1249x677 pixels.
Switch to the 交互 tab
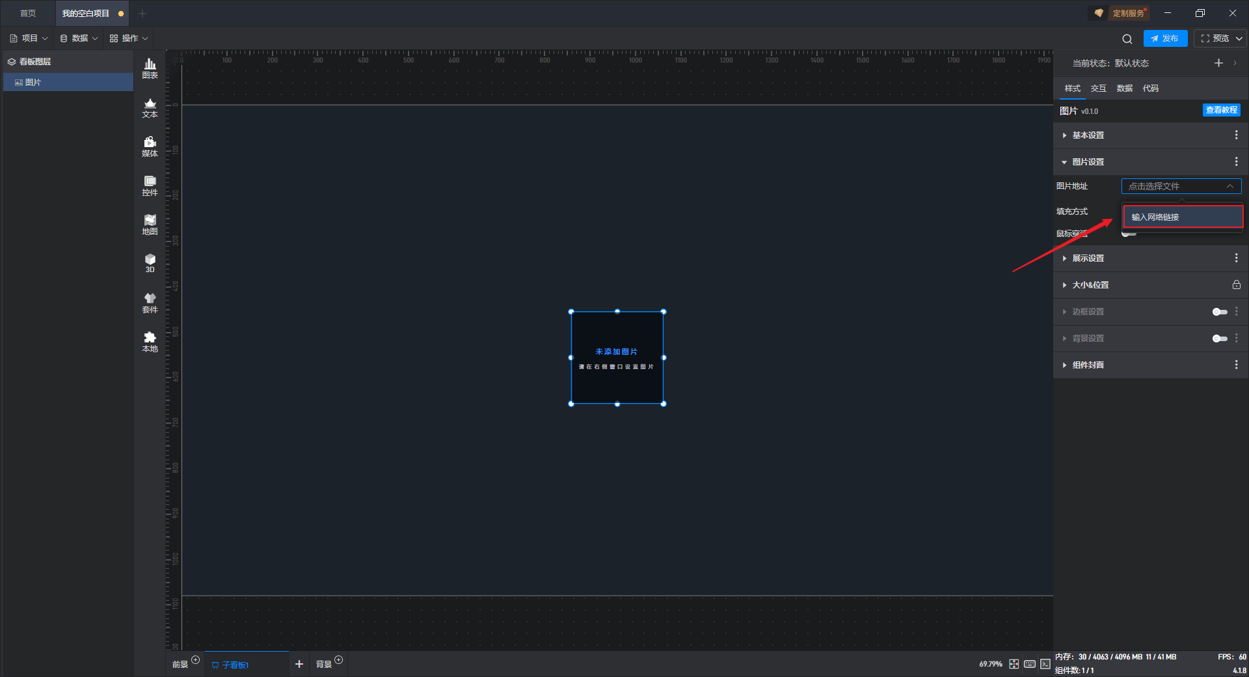[x=1098, y=89]
